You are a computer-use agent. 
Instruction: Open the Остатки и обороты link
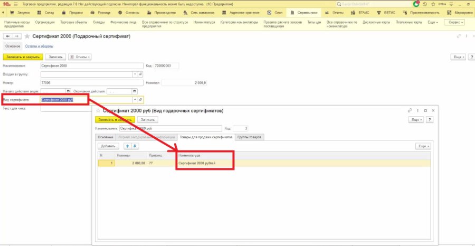click(40, 46)
